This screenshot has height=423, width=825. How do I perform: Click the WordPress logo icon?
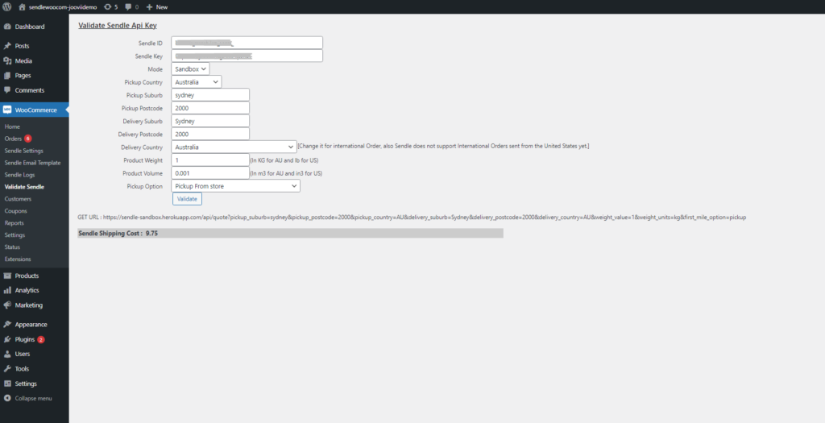7,6
